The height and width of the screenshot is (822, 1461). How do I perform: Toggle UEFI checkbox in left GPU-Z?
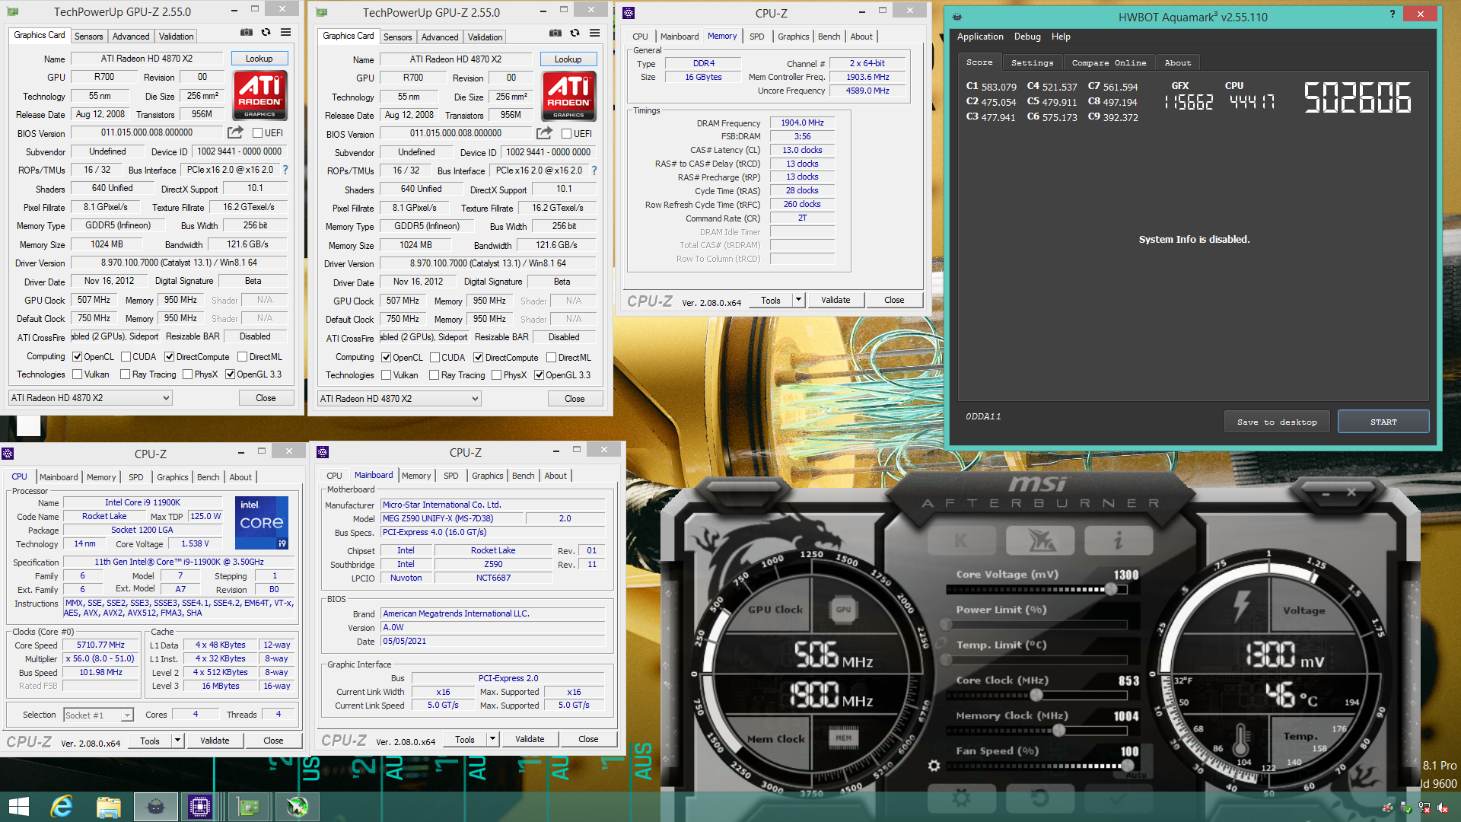coord(257,133)
